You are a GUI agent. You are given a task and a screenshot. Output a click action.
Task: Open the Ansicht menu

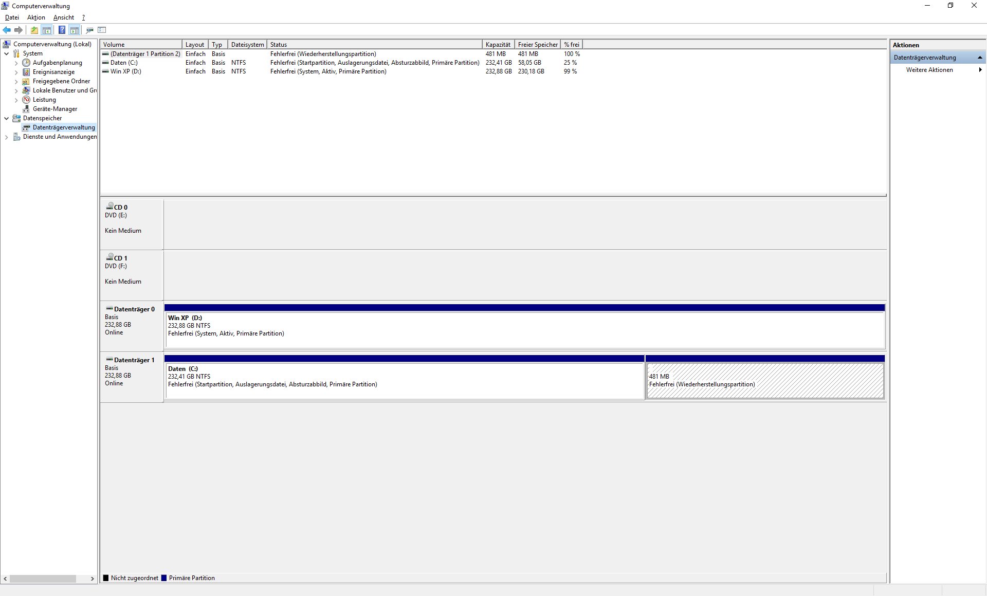tap(63, 17)
